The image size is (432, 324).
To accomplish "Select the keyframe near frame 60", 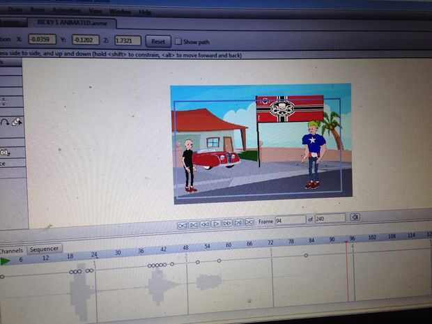I will [219, 261].
